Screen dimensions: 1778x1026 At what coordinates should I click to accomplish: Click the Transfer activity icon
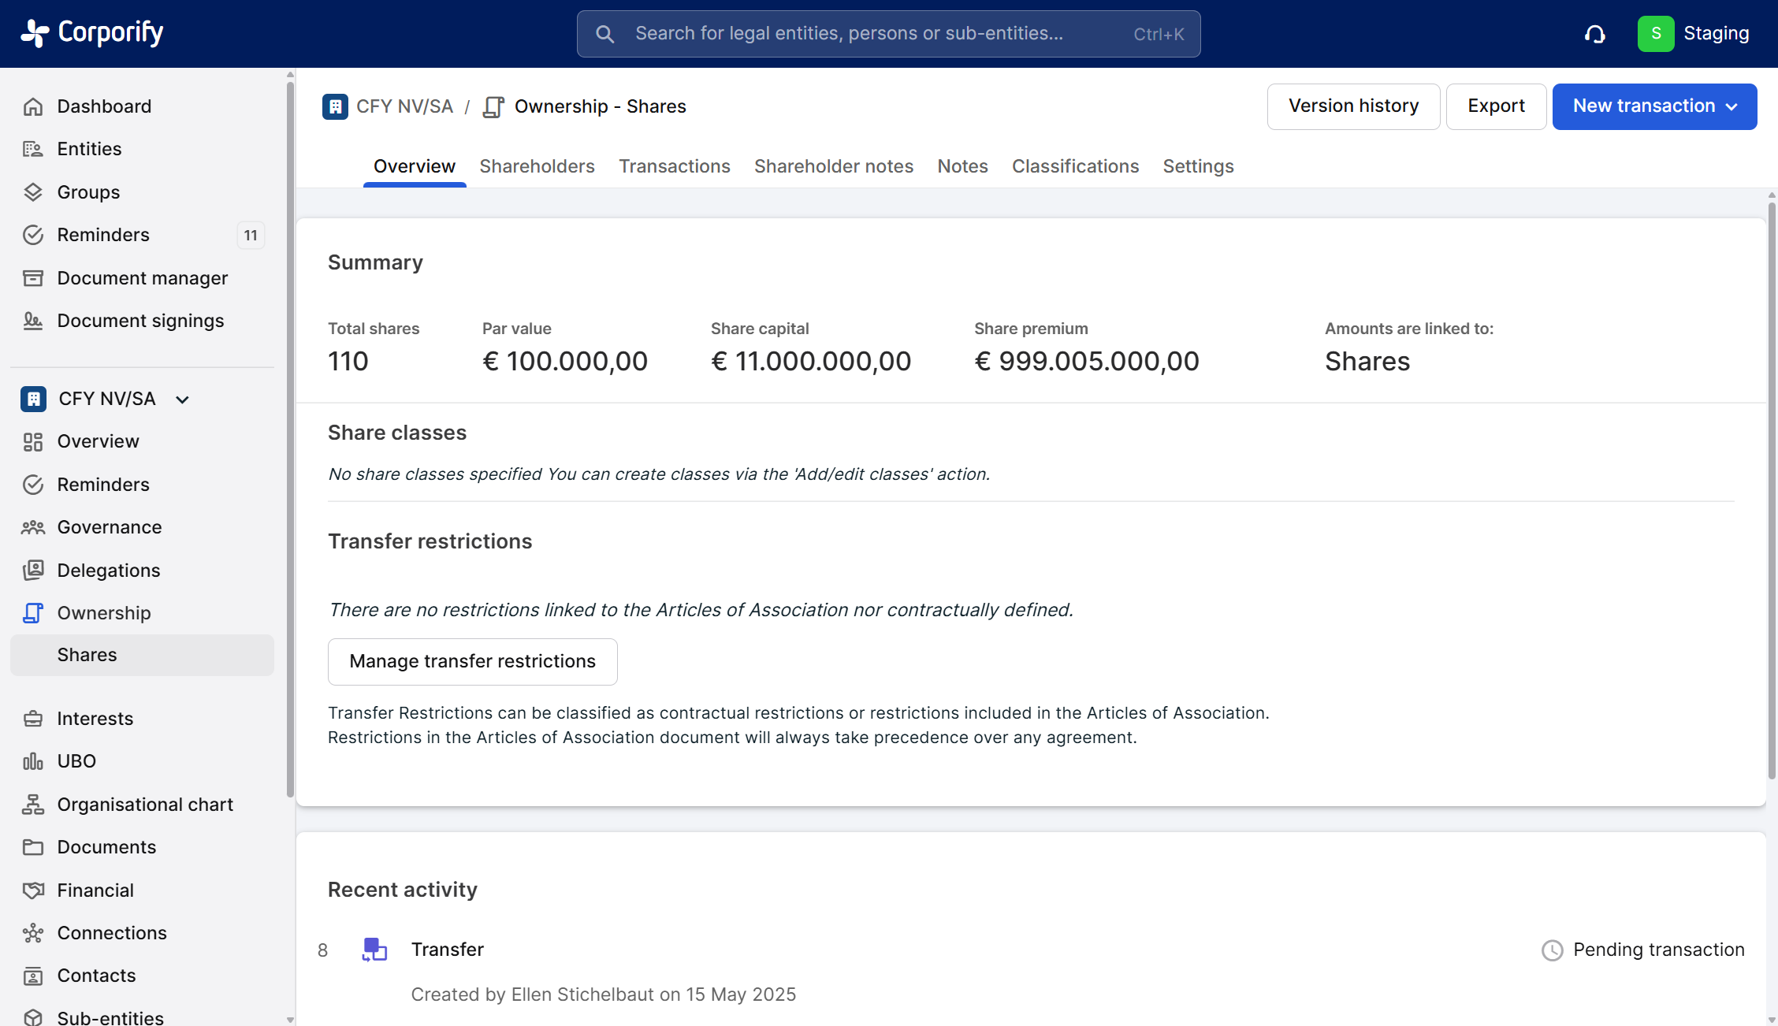point(374,950)
